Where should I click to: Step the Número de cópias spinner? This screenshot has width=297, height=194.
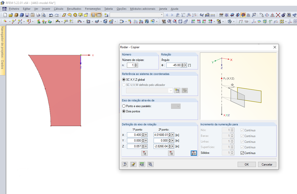[136, 65]
